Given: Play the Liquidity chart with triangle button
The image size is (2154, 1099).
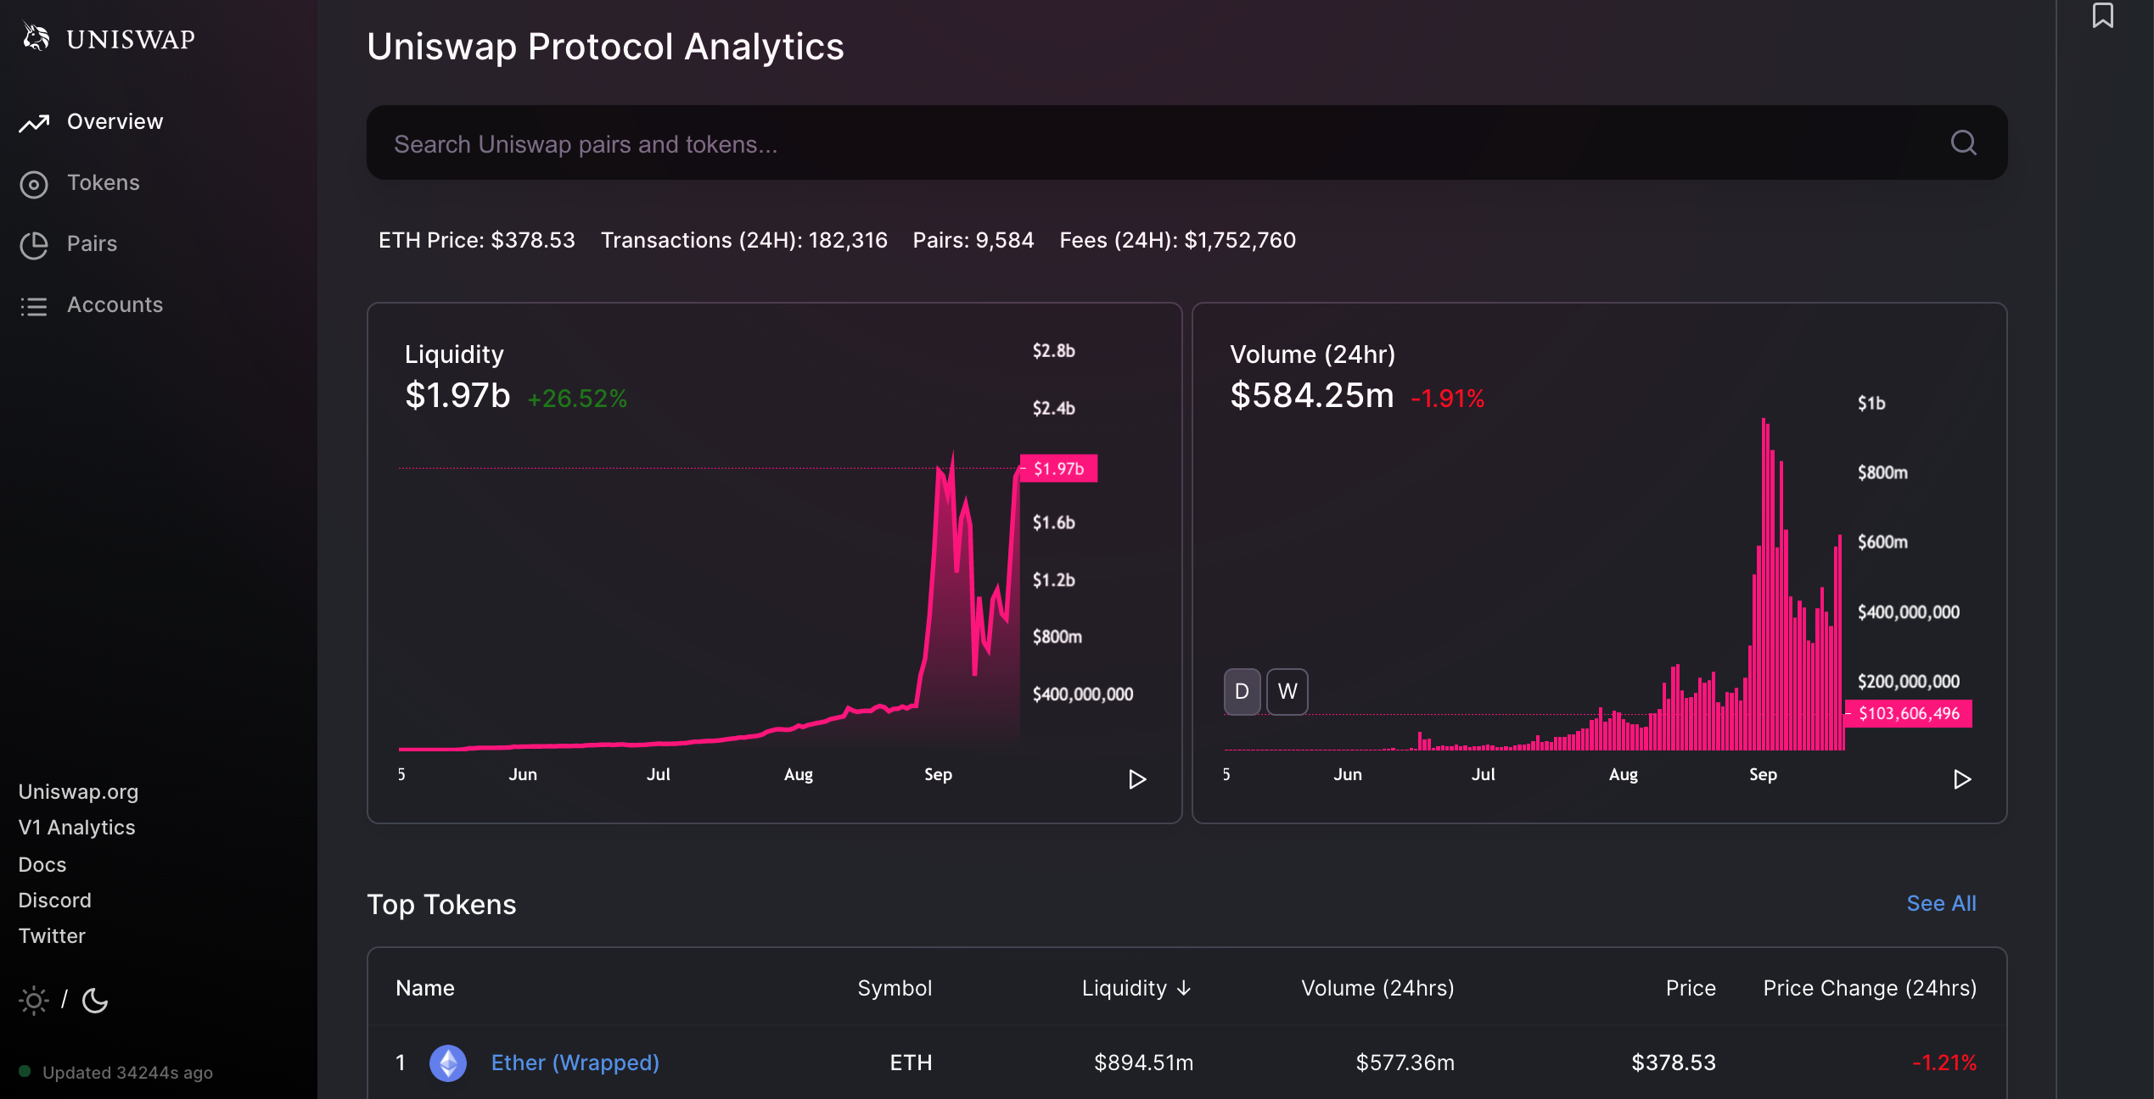Looking at the screenshot, I should 1137,778.
